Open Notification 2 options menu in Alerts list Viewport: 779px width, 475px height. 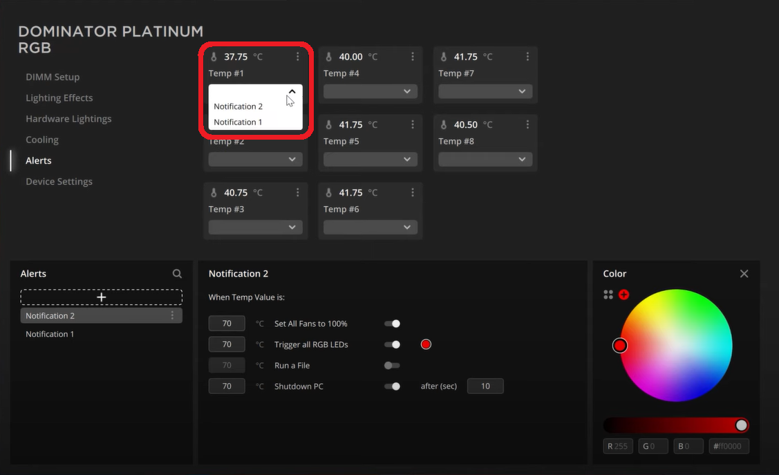click(x=172, y=315)
